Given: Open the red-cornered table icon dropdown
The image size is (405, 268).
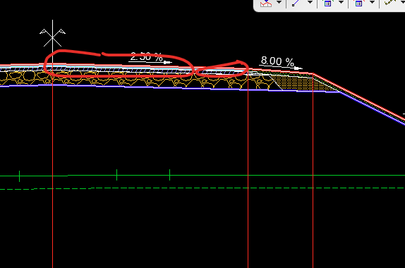Looking at the screenshot, I should pyautogui.click(x=372, y=2).
